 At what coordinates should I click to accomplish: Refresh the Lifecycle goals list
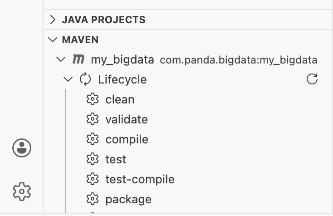pyautogui.click(x=312, y=79)
